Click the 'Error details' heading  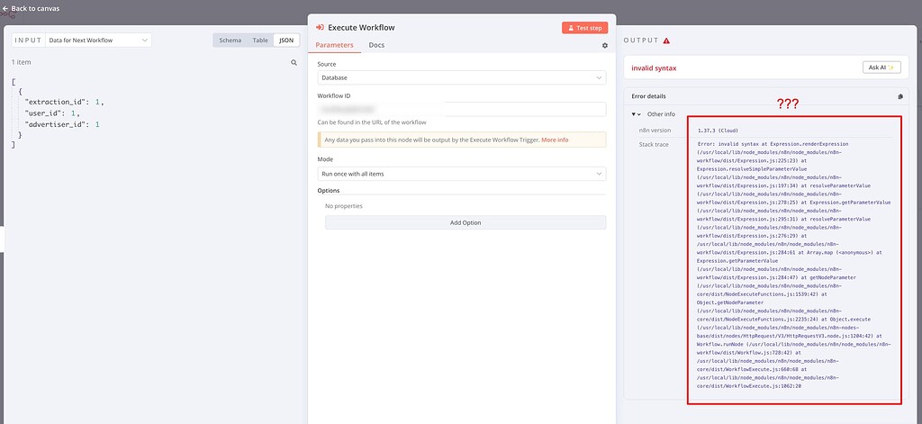[x=648, y=96]
